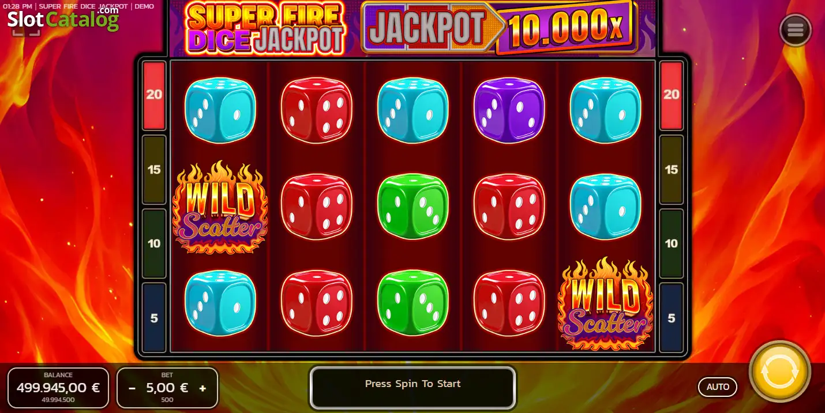Click the Jackpot 10.000x banner
The height and width of the screenshot is (413, 825).
pyautogui.click(x=500, y=27)
